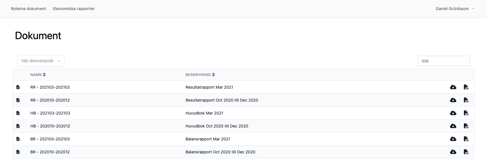Click the file icon next to RR - 202010-202012

point(18,100)
